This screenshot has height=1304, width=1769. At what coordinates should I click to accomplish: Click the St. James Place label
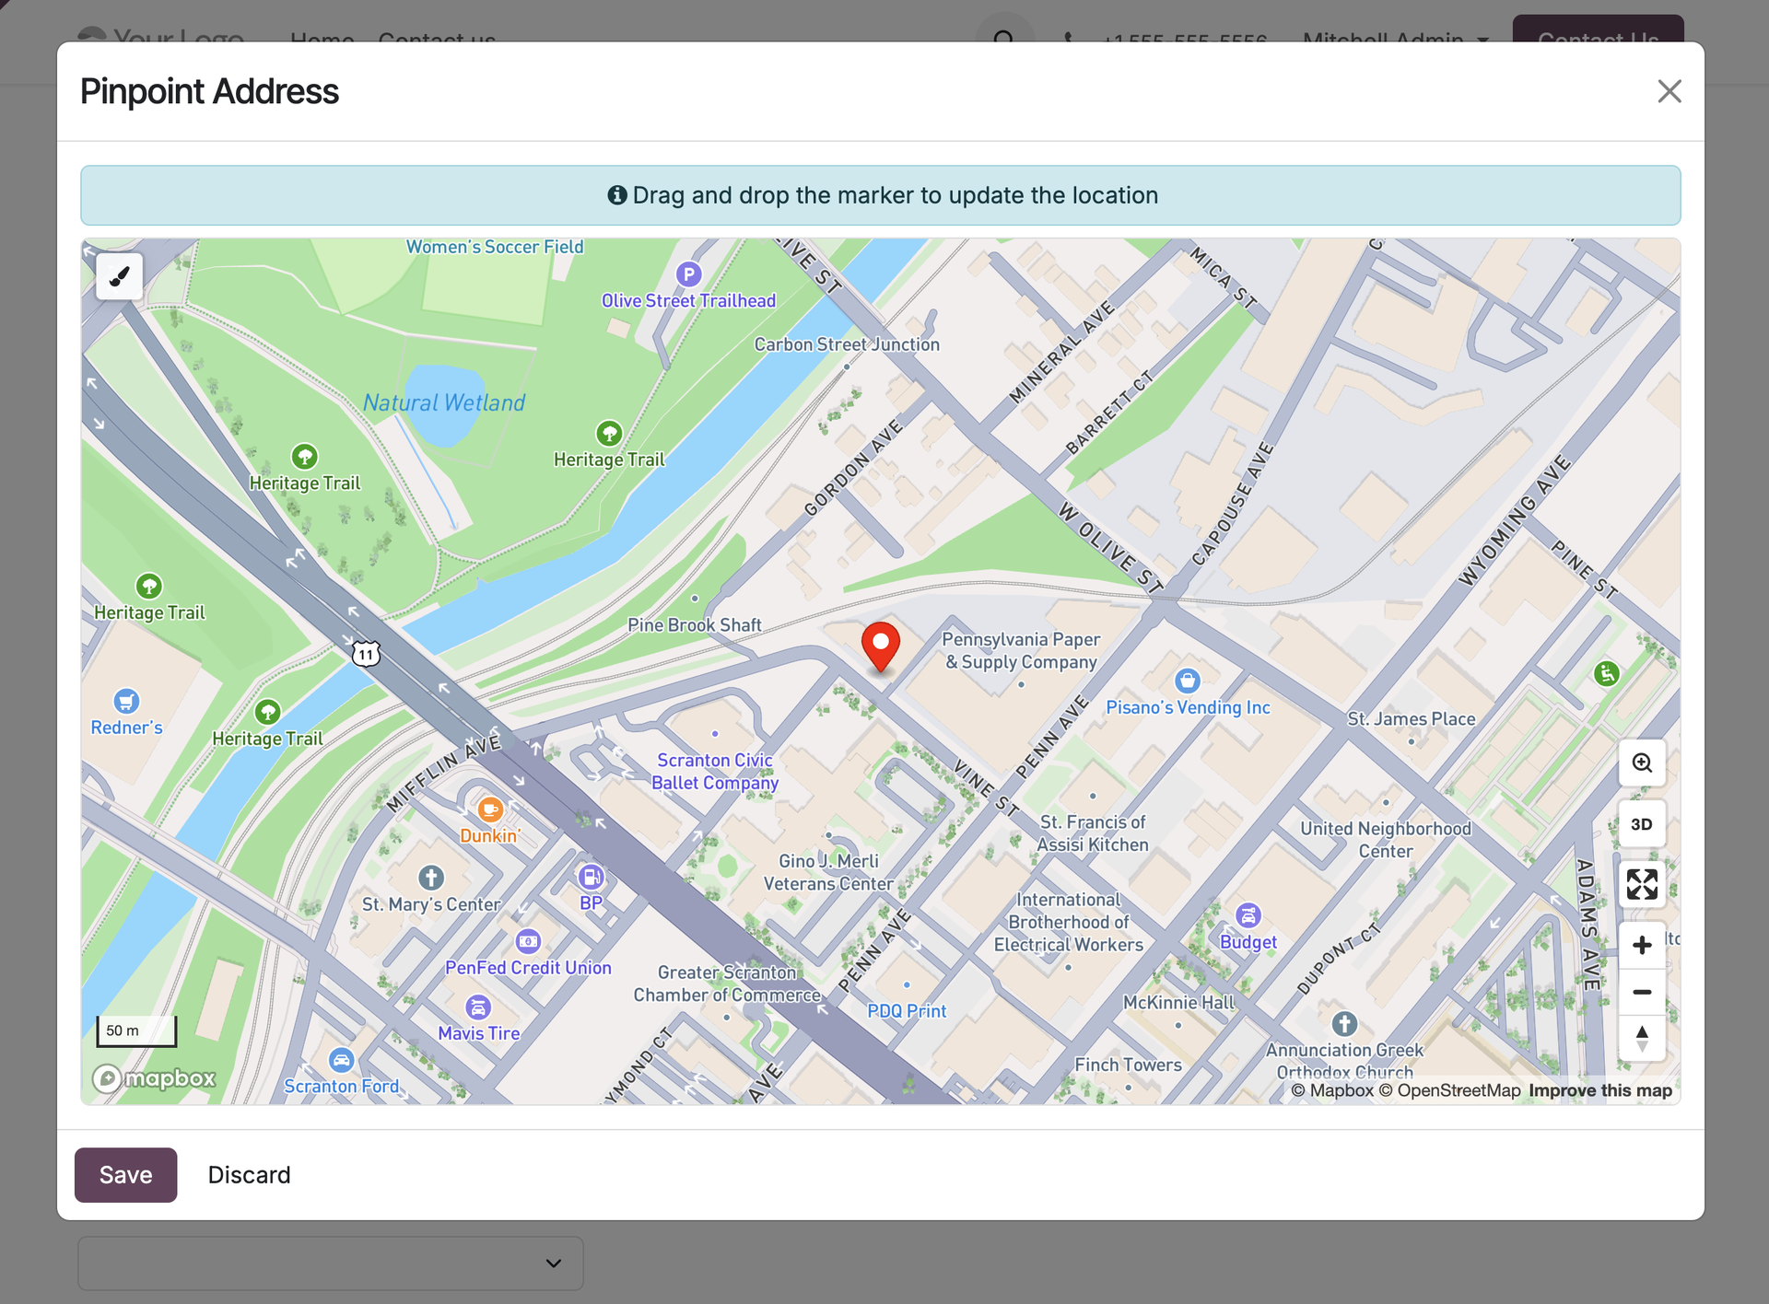1412,719
